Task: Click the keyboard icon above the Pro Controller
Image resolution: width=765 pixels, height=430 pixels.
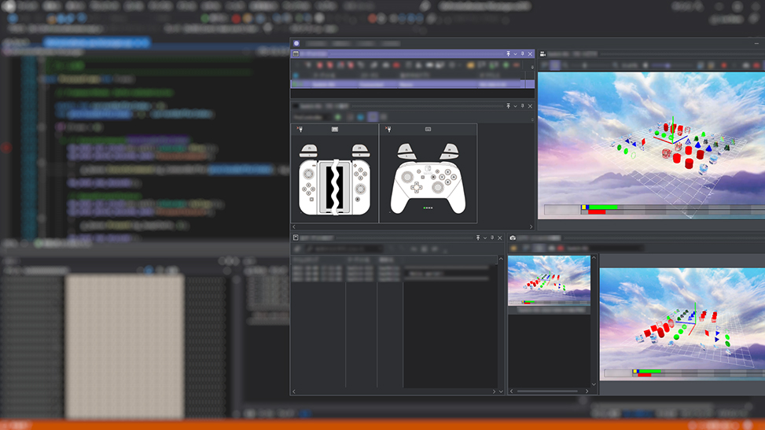Action: click(428, 129)
